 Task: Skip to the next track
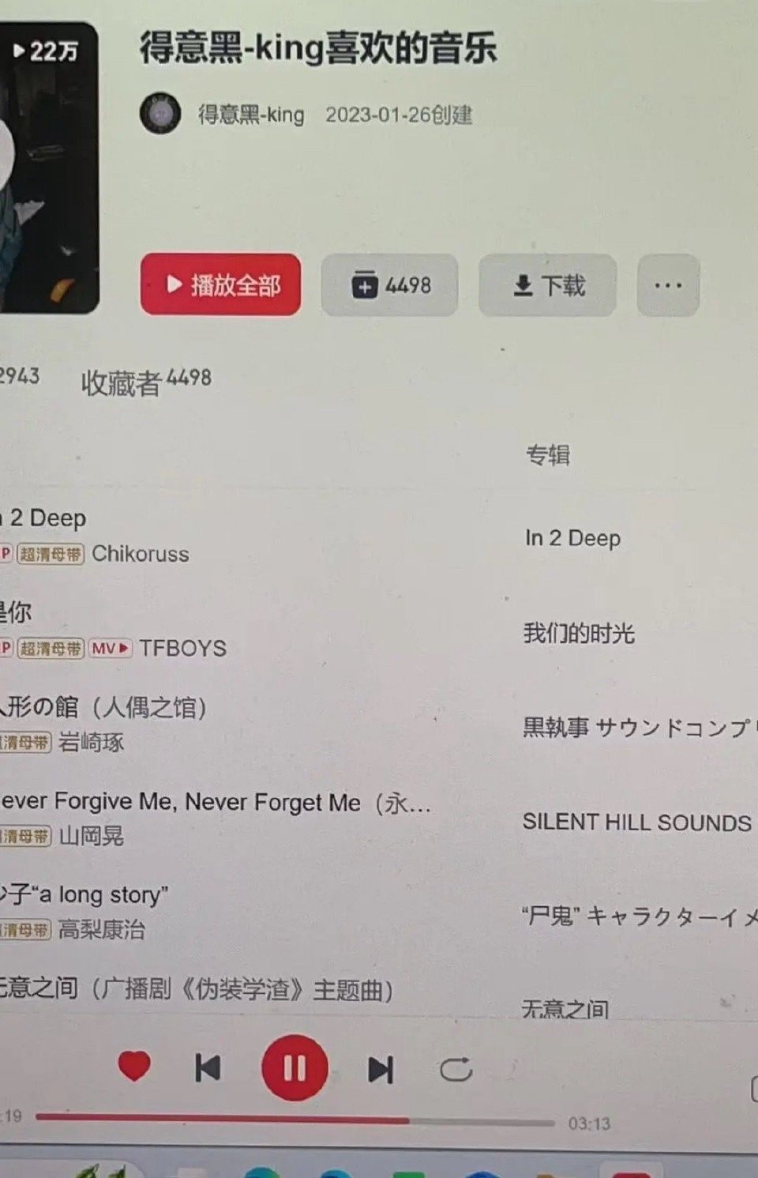381,1070
